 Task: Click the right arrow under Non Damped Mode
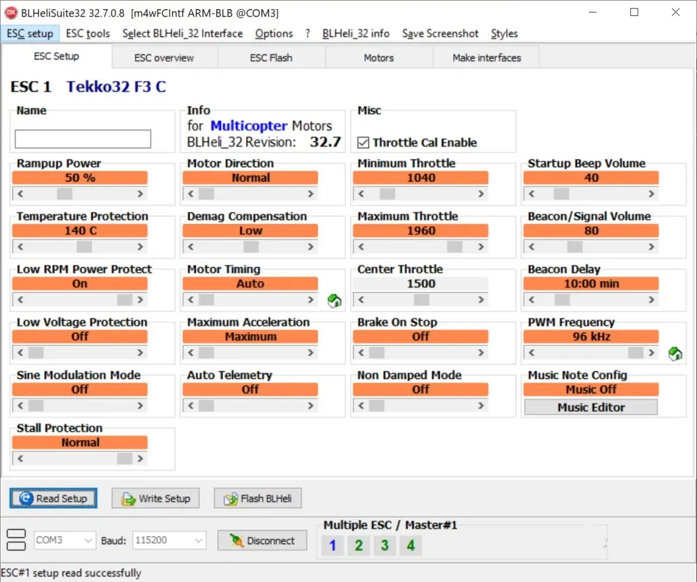click(480, 405)
